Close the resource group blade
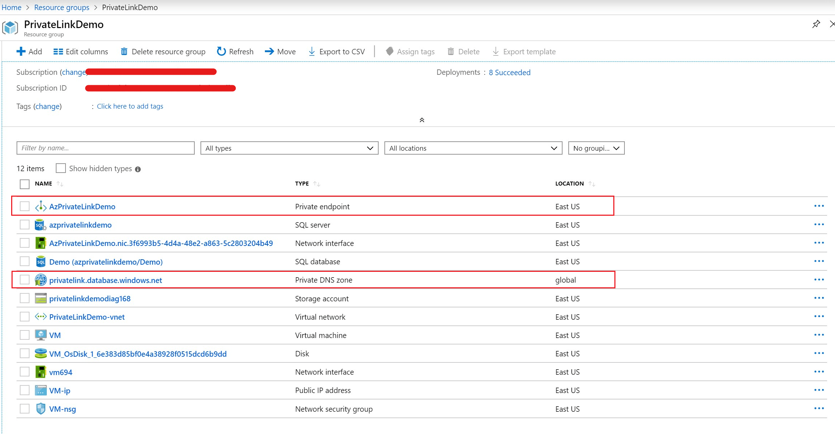 click(x=832, y=24)
